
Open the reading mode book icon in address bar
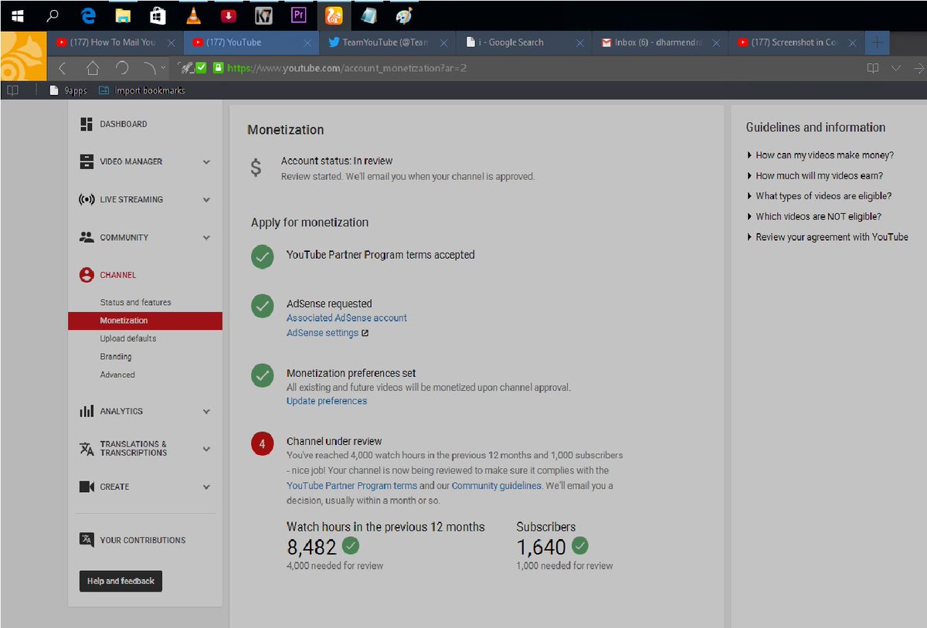click(x=873, y=68)
